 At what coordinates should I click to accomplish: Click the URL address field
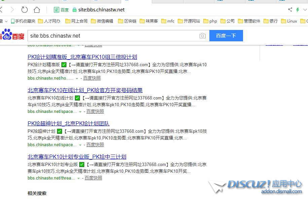[101, 10]
